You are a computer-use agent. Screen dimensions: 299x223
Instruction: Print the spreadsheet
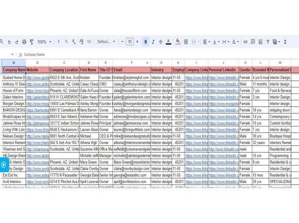pos(24,42)
